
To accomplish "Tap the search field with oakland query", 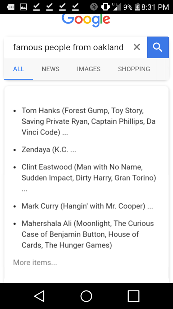I will click(68, 47).
